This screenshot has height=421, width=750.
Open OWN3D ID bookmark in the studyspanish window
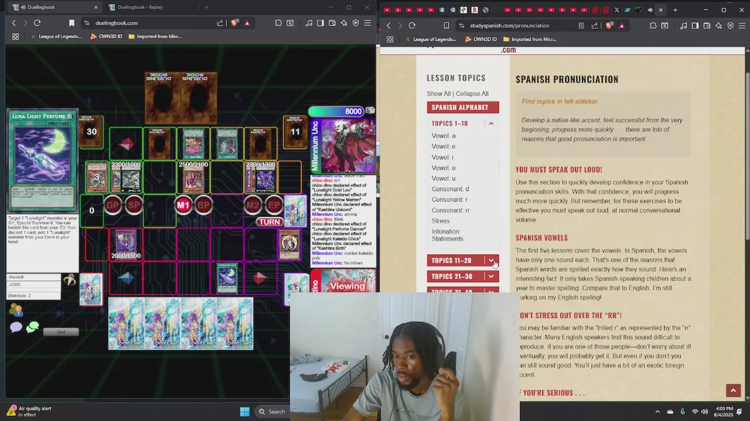(480, 39)
